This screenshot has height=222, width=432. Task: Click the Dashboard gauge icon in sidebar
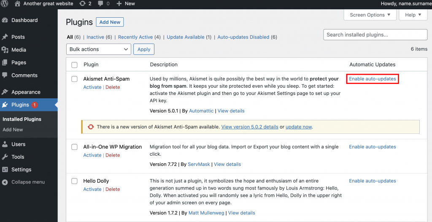click(x=5, y=20)
